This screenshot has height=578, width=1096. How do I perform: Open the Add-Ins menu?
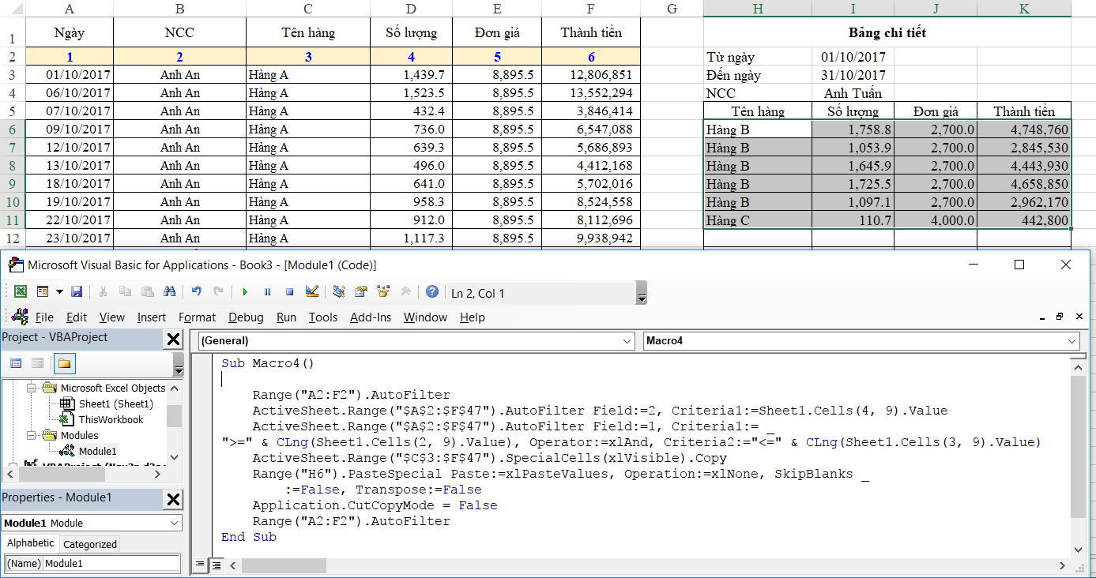point(371,317)
